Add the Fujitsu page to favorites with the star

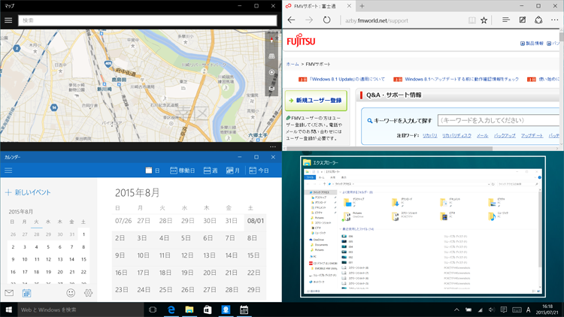[x=484, y=20]
